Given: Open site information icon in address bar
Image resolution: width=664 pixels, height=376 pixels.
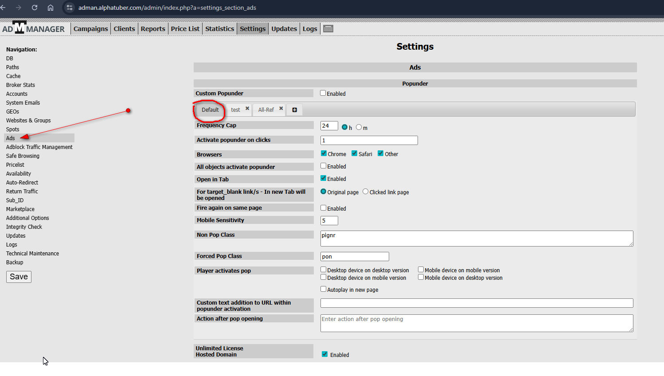Looking at the screenshot, I should [x=70, y=8].
